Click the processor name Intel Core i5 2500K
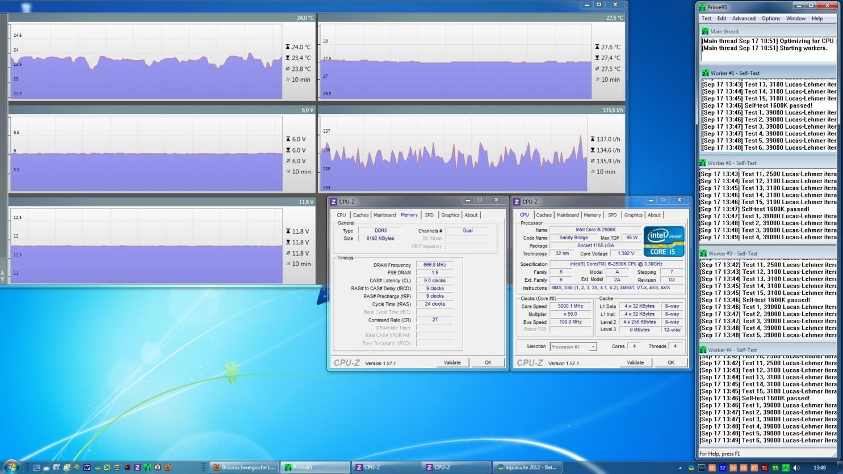843x474 pixels. (595, 230)
